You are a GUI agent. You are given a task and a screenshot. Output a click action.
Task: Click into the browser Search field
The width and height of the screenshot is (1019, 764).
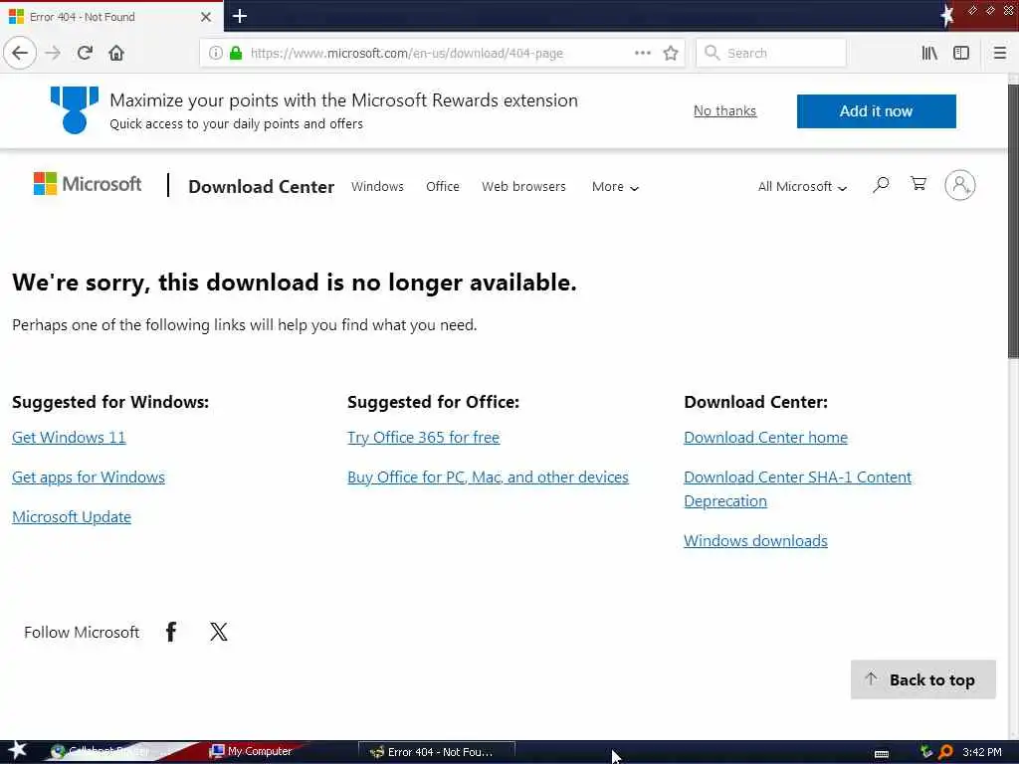(771, 53)
